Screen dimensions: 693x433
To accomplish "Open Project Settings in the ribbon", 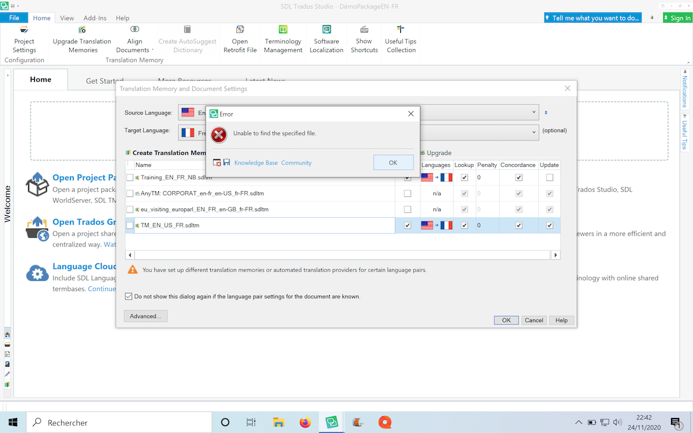I will [x=24, y=40].
